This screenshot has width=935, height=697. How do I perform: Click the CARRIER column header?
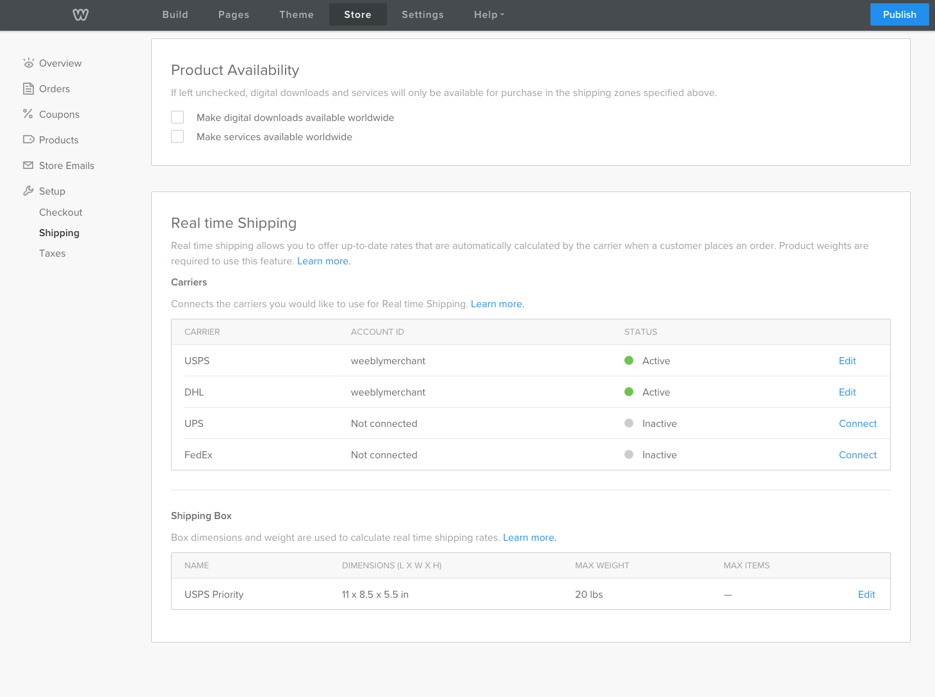point(202,332)
